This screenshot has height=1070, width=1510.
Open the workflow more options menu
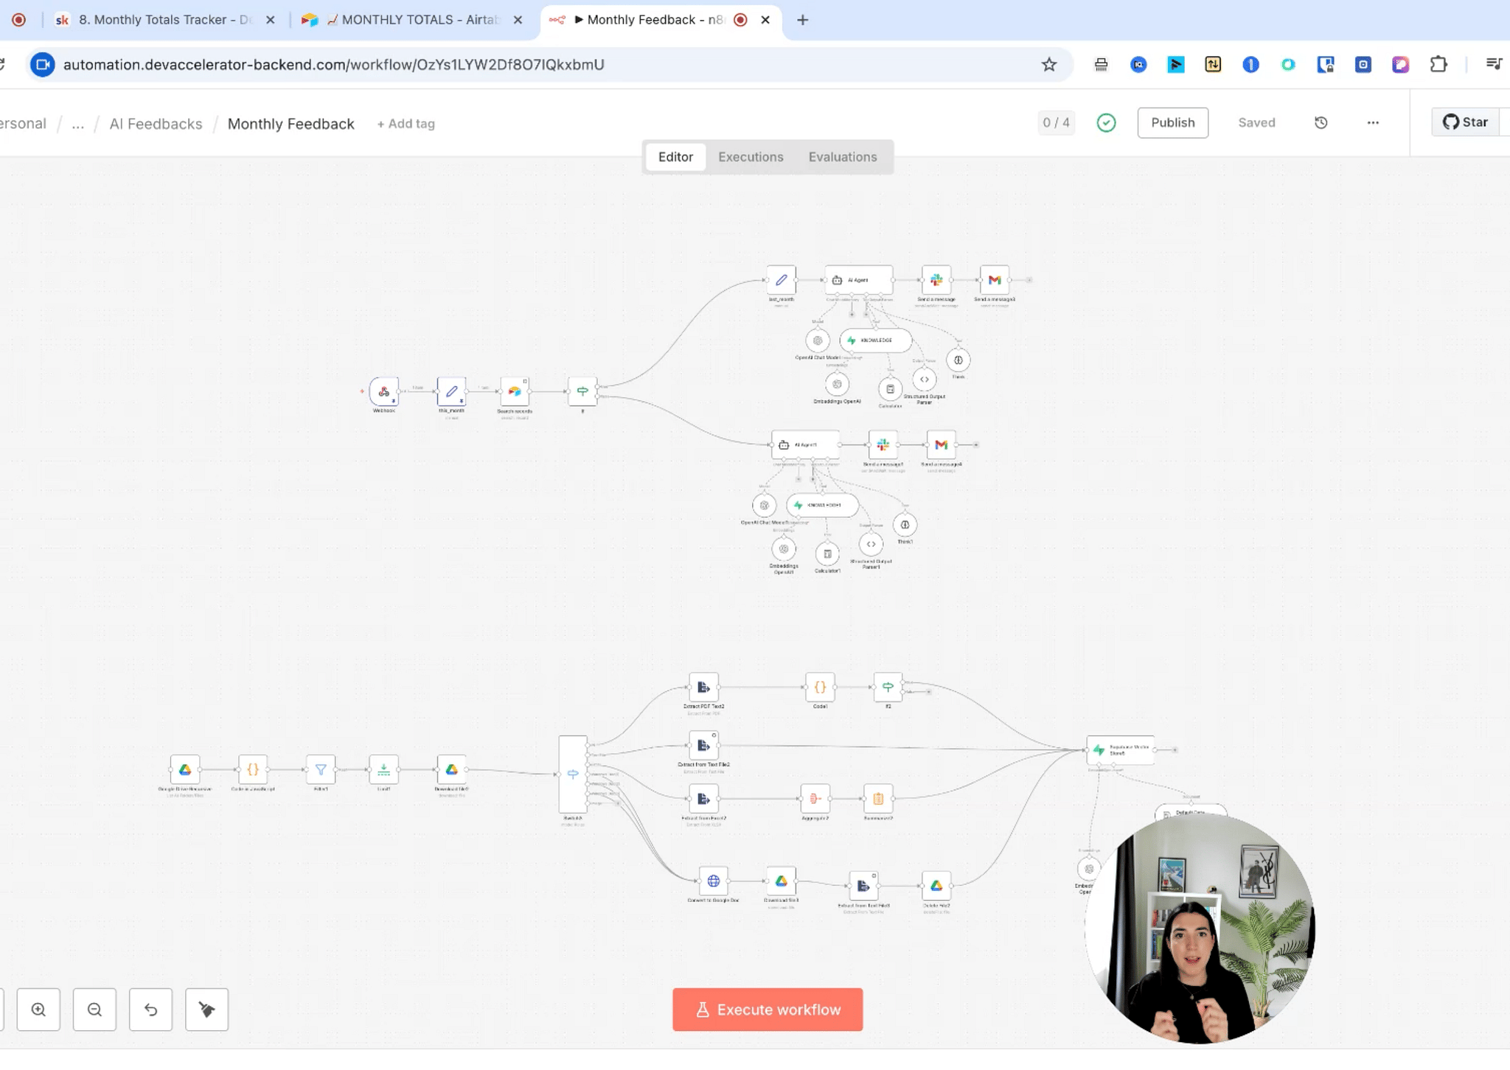[x=1372, y=123]
